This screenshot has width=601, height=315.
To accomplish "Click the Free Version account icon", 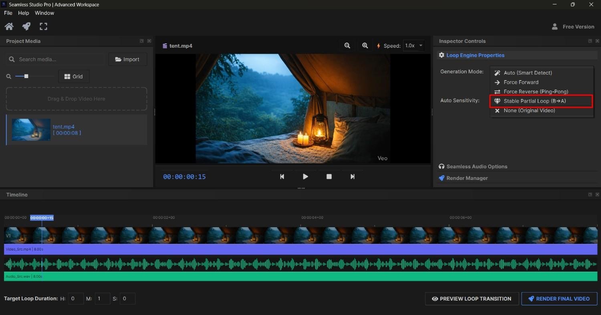I will [555, 26].
